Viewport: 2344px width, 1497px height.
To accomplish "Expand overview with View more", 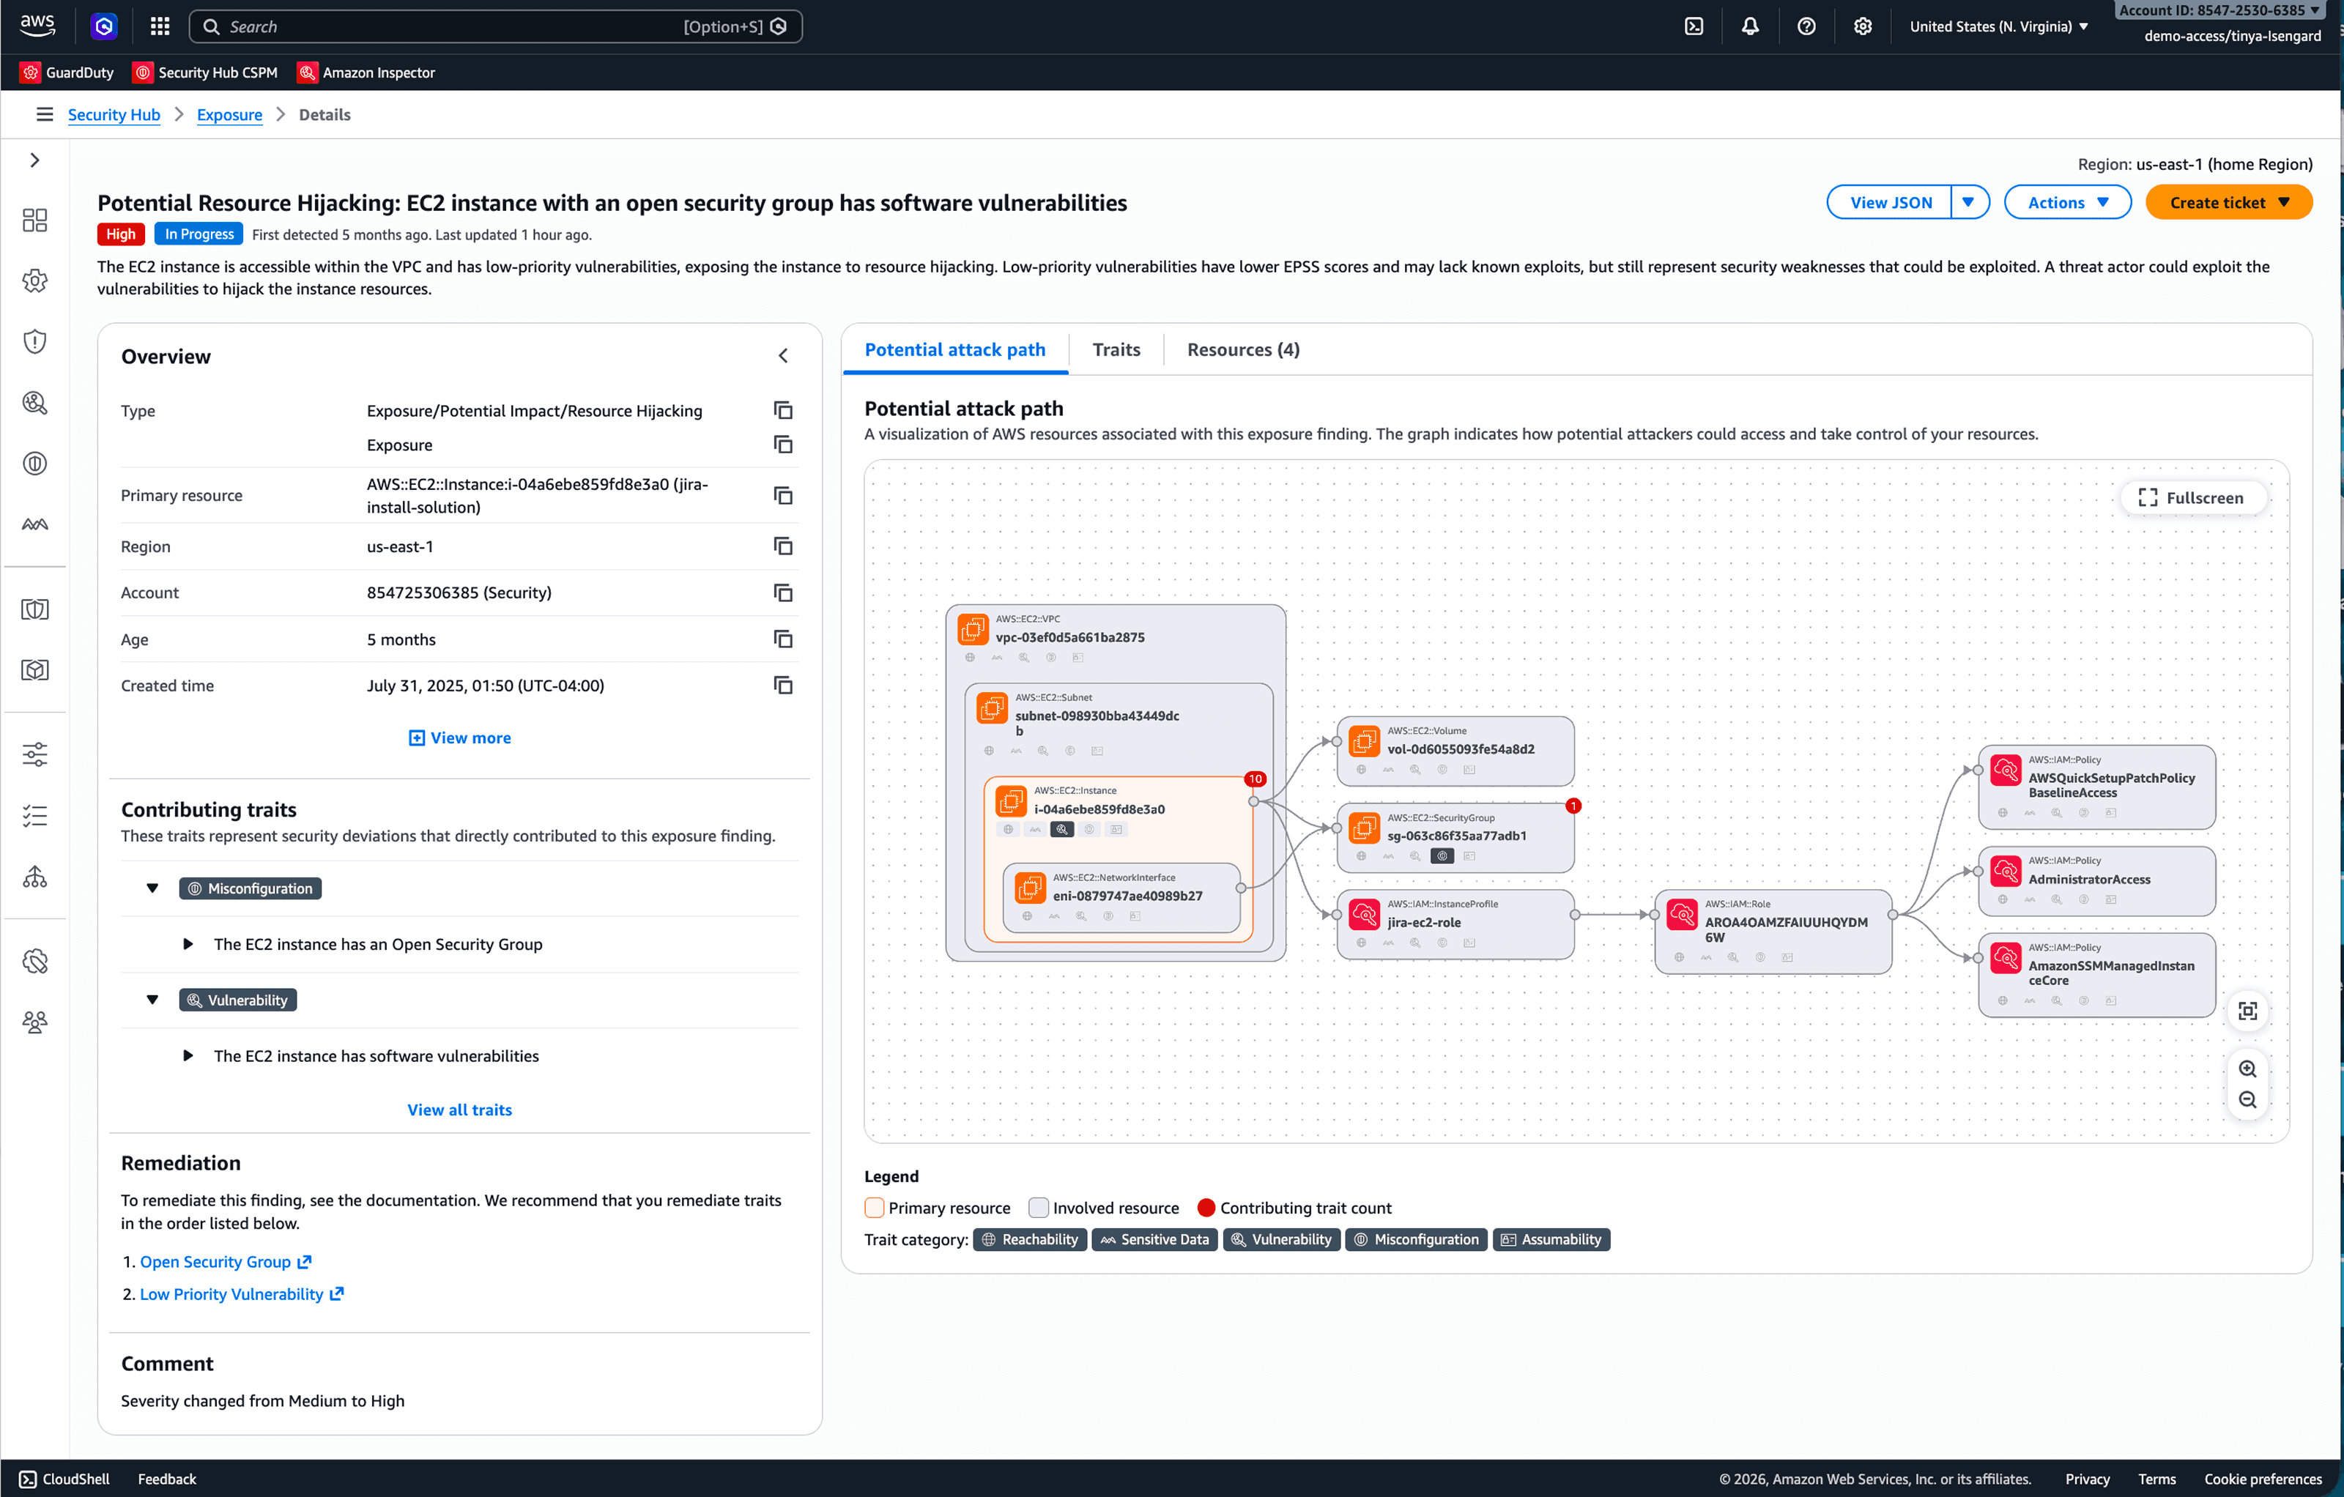I will click(x=459, y=738).
